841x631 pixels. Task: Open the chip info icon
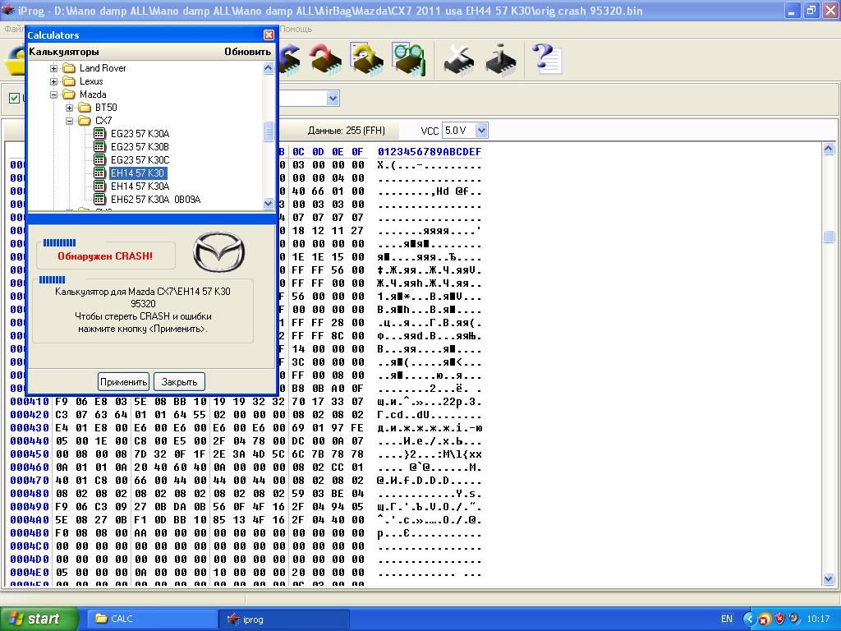click(x=501, y=60)
